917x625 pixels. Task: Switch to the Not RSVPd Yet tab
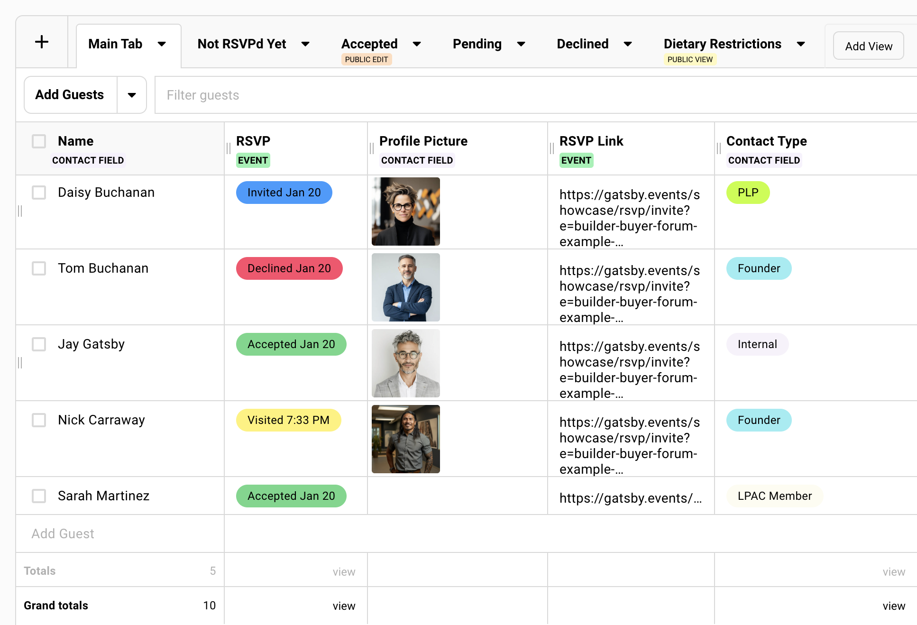click(x=242, y=44)
